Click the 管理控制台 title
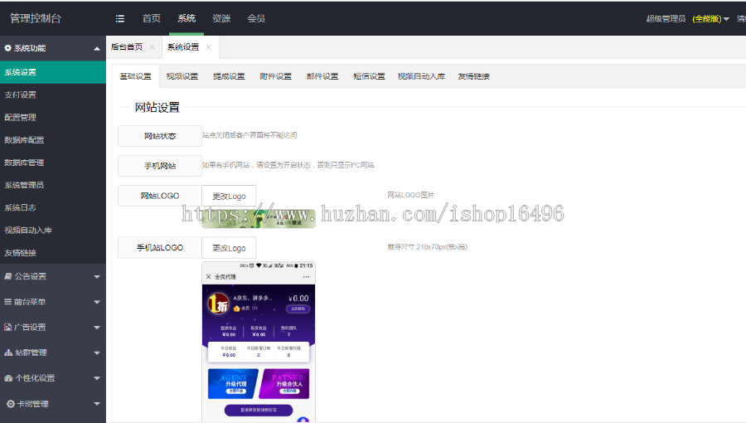The width and height of the screenshot is (746, 423). tap(36, 18)
